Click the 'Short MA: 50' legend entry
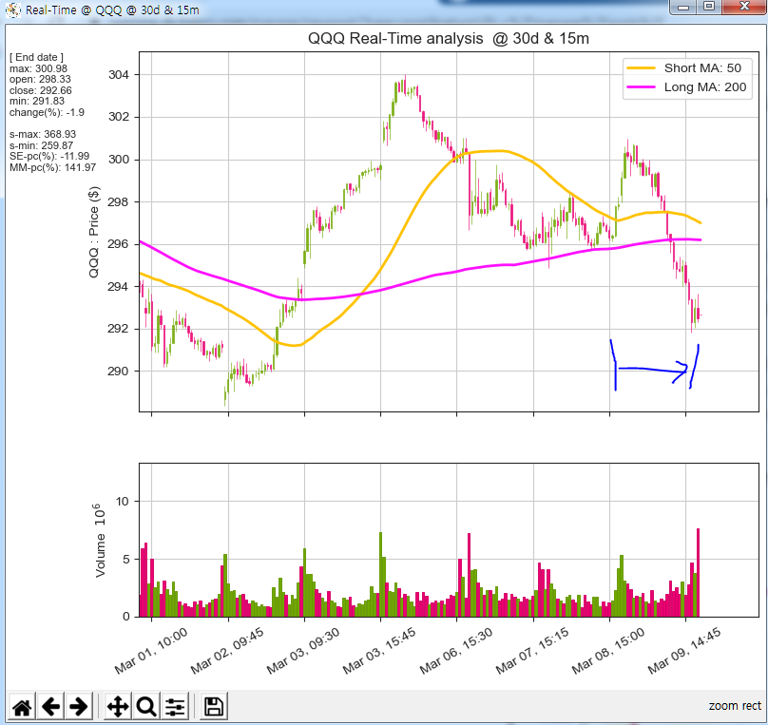The height and width of the screenshot is (725, 768). [702, 67]
